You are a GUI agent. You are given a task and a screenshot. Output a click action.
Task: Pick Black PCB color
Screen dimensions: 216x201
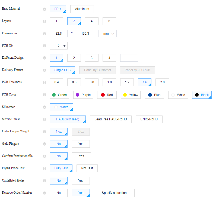tap(202, 95)
